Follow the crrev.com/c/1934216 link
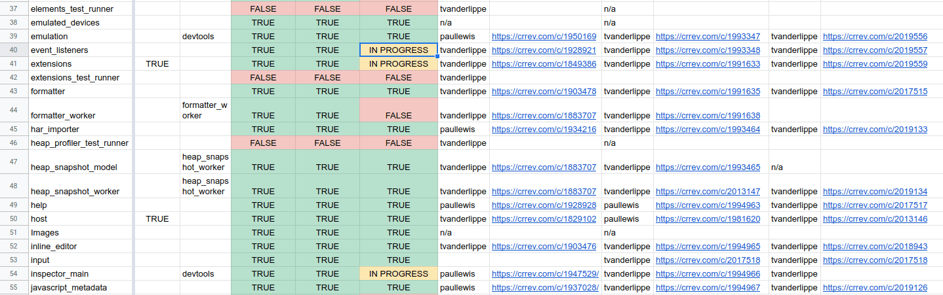 click(544, 130)
